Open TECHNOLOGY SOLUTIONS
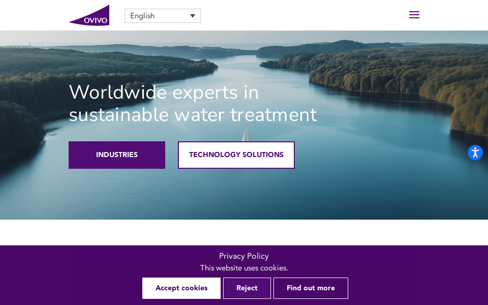 tap(236, 155)
